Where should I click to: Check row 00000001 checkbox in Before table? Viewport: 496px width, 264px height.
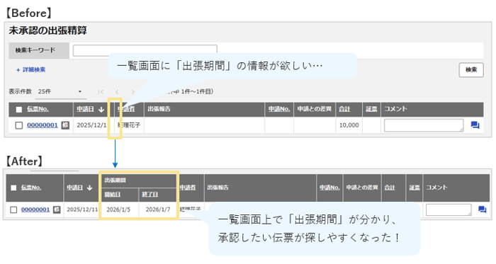(19, 125)
